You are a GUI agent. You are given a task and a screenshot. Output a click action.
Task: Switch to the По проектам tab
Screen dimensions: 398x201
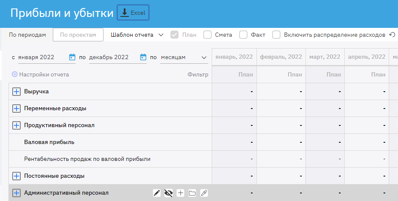[x=78, y=35]
